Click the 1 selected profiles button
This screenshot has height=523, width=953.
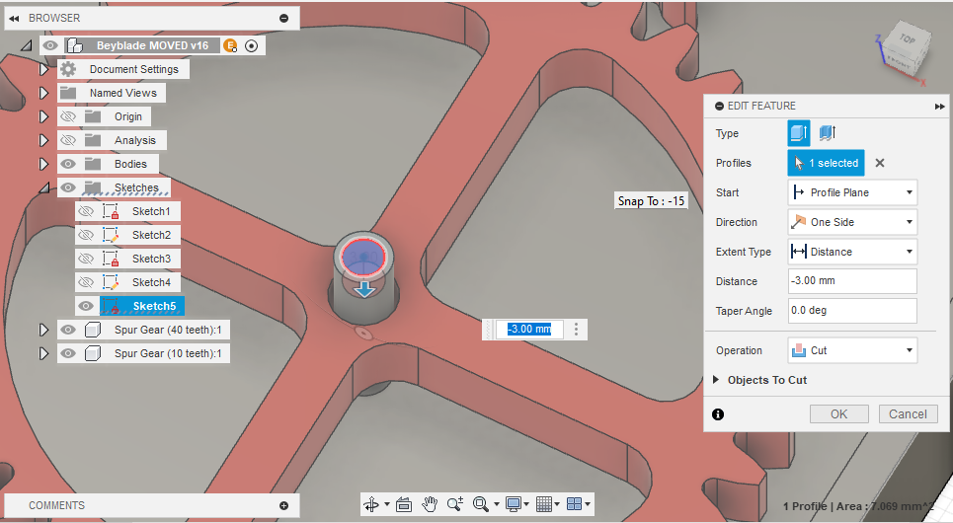click(826, 163)
